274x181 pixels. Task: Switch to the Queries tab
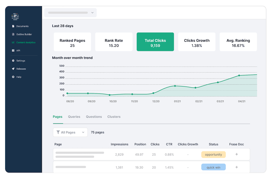click(x=74, y=117)
